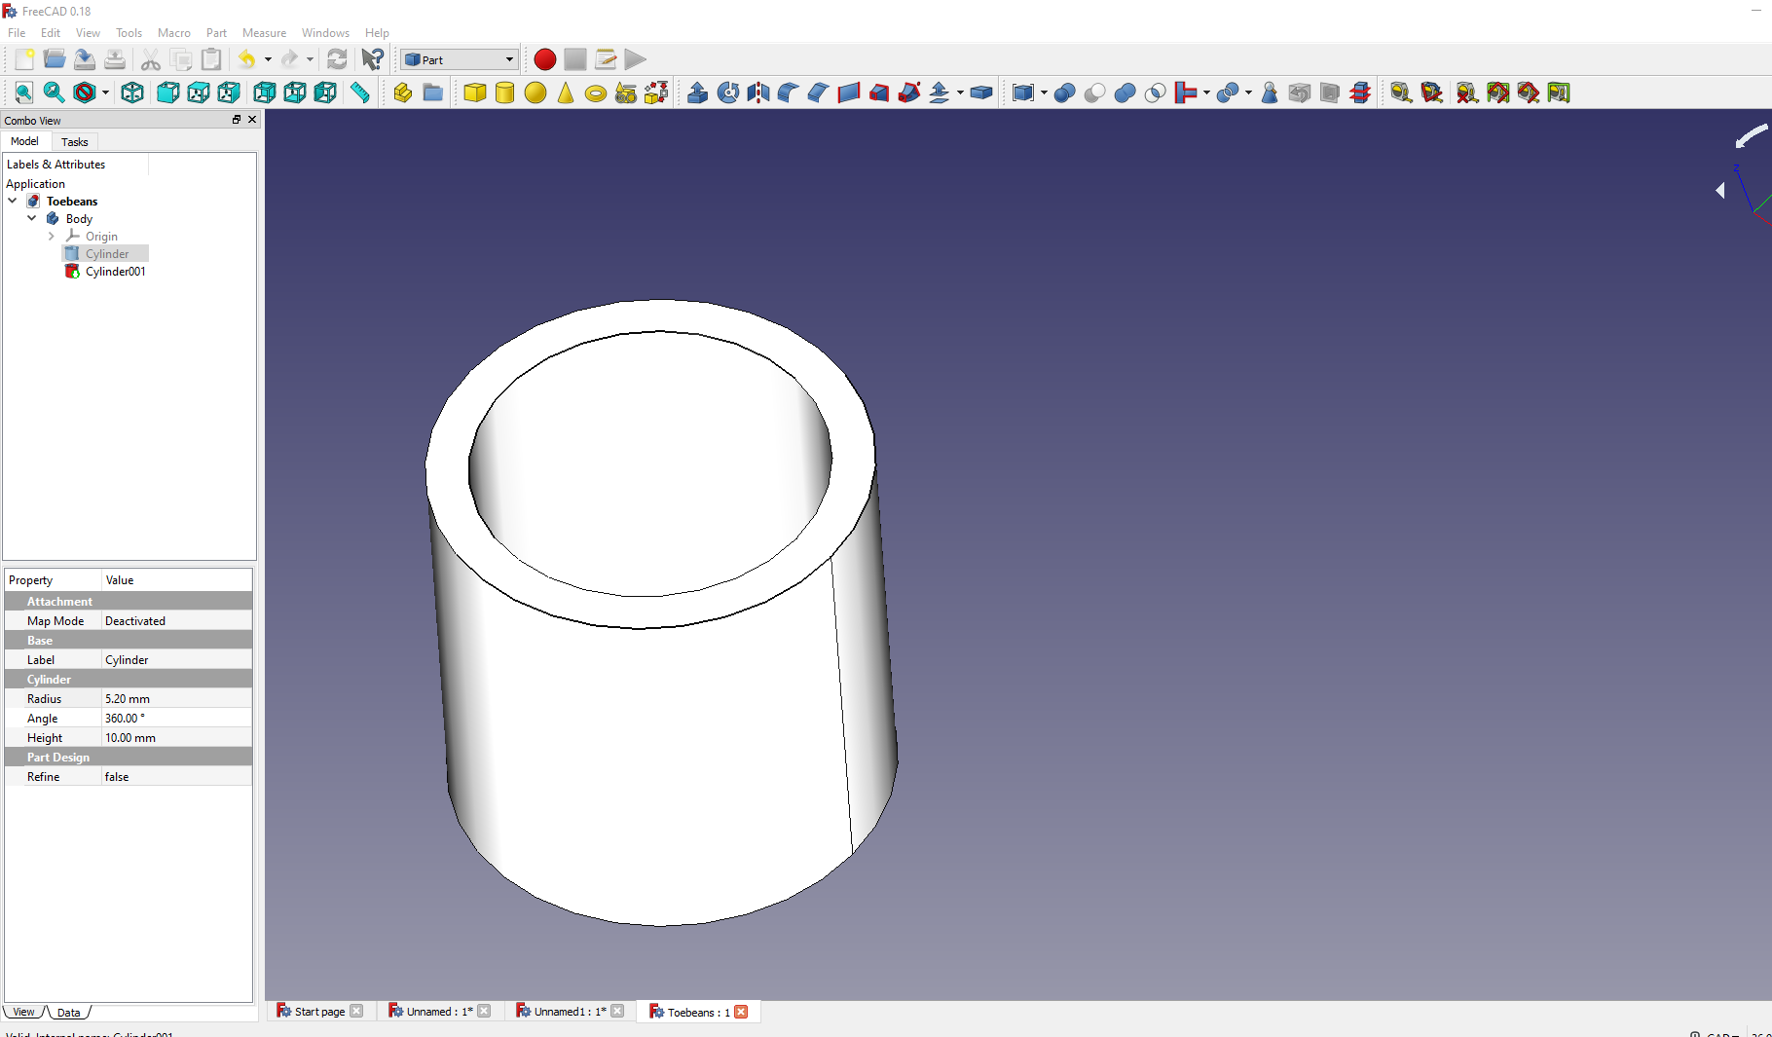Viewport: 1772px width, 1037px height.
Task: Click the Check geometry icon
Action: pos(1269,93)
